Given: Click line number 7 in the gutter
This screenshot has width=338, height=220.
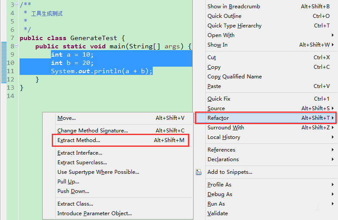Looking at the screenshot, I should point(12,38).
